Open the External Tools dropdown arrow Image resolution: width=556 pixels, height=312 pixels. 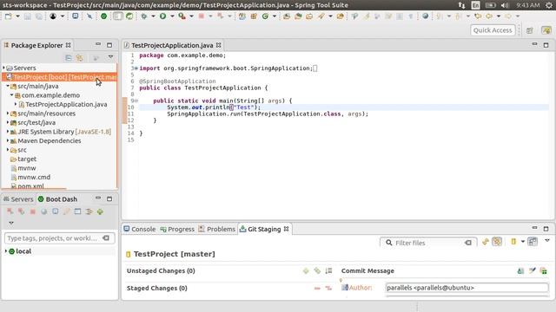coord(191,16)
